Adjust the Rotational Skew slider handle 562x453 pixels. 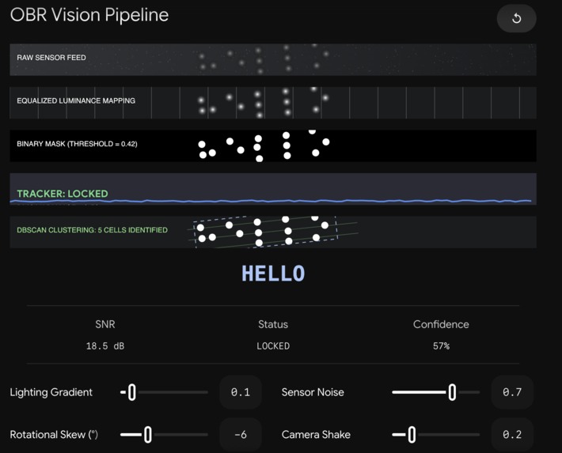[148, 435]
